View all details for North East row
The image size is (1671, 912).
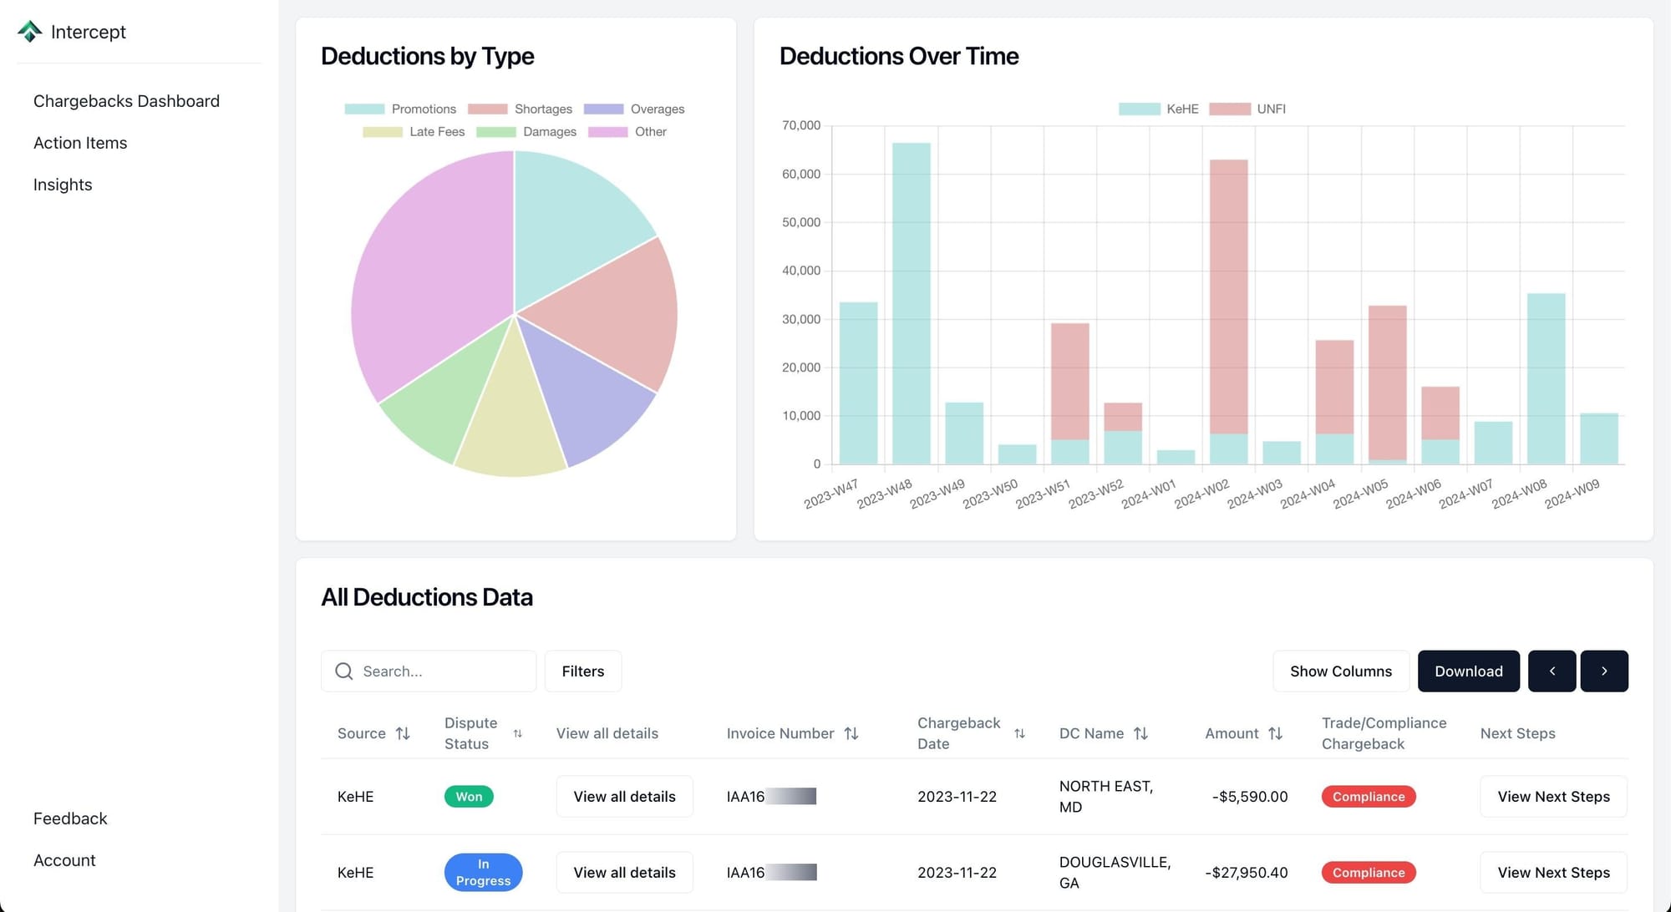[624, 797]
